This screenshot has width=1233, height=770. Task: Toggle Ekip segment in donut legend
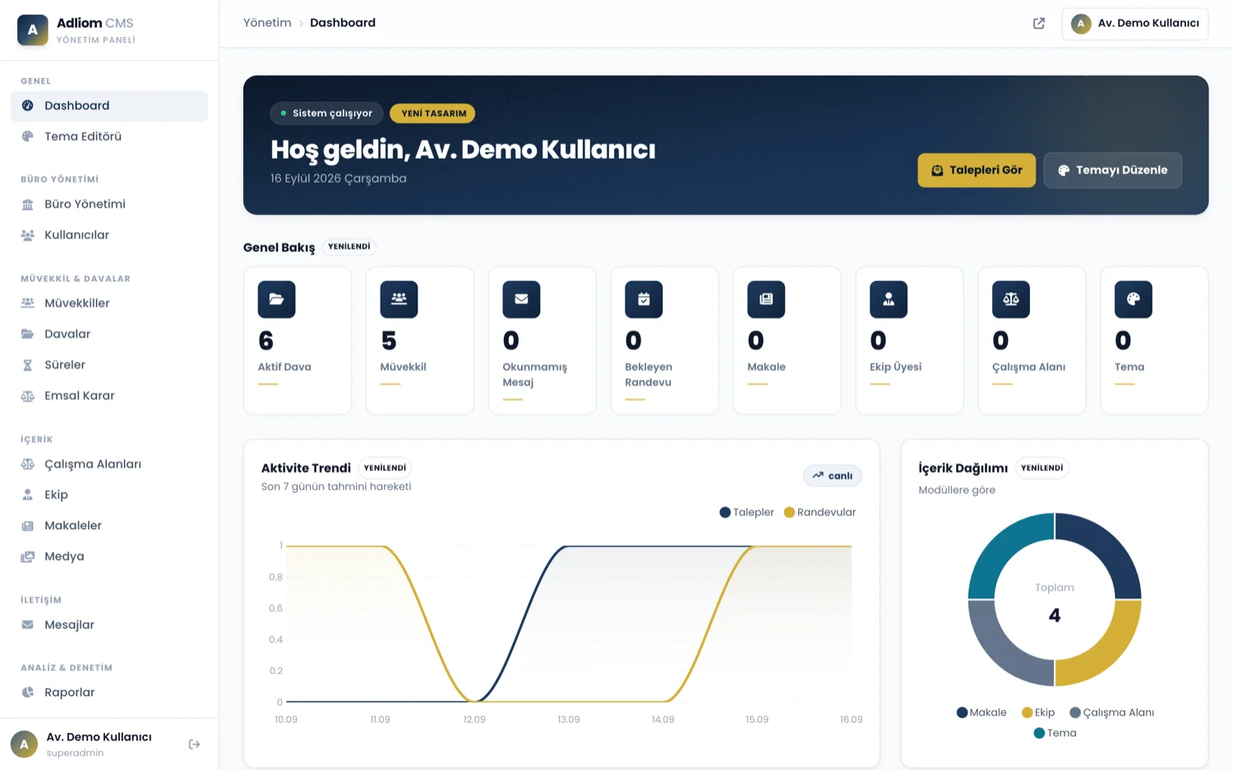(1038, 712)
